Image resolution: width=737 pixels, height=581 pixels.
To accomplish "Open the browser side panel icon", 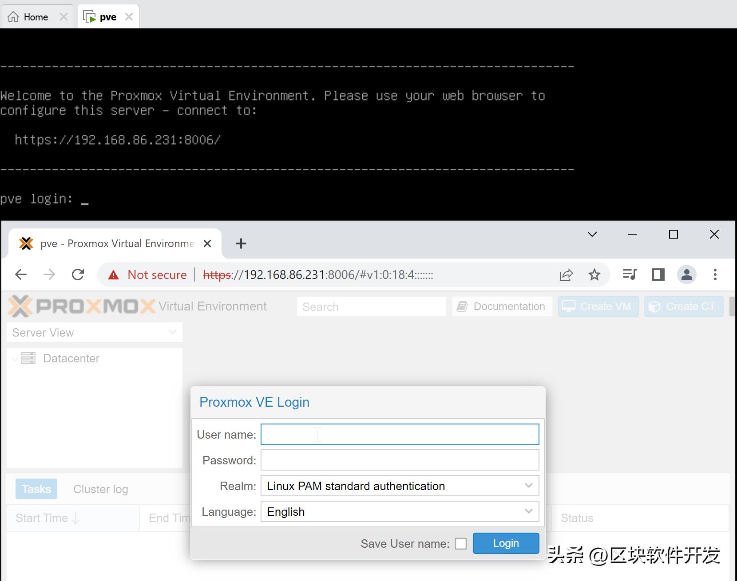I will pos(658,275).
